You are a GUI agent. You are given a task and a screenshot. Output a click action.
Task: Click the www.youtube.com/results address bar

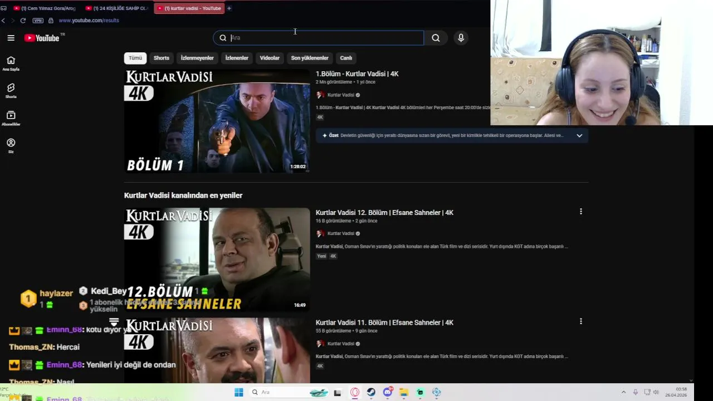pos(89,21)
